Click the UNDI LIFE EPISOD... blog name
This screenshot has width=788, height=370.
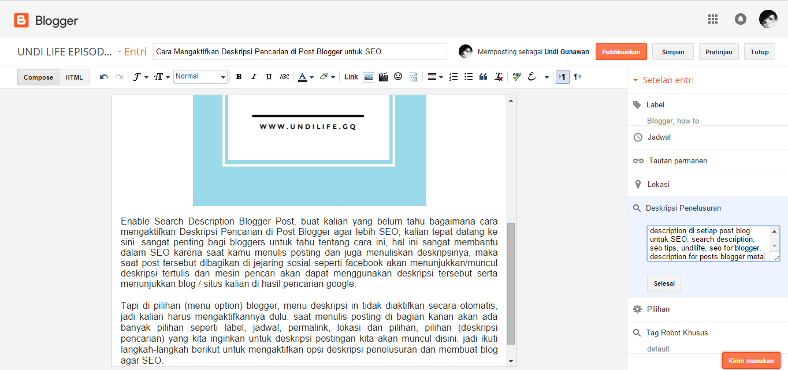[65, 52]
